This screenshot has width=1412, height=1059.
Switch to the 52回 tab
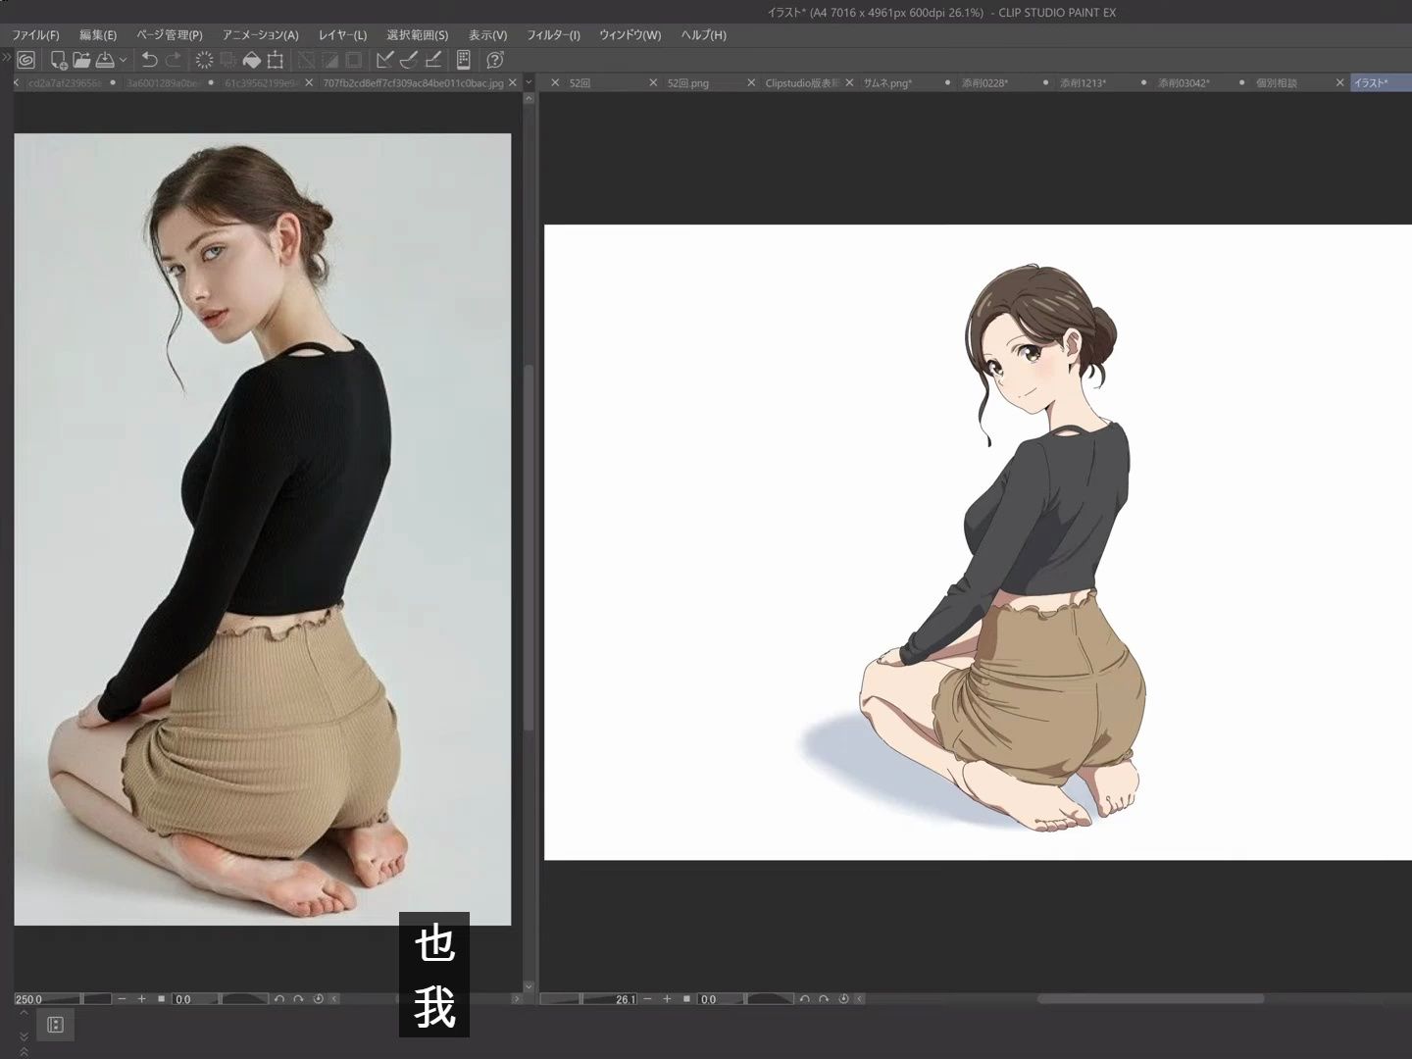[x=580, y=83]
